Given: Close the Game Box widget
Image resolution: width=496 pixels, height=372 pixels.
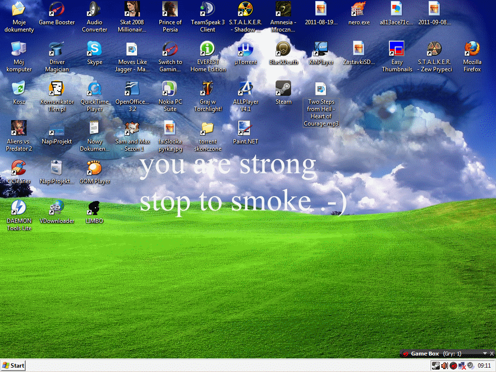Looking at the screenshot, I should pos(492,354).
